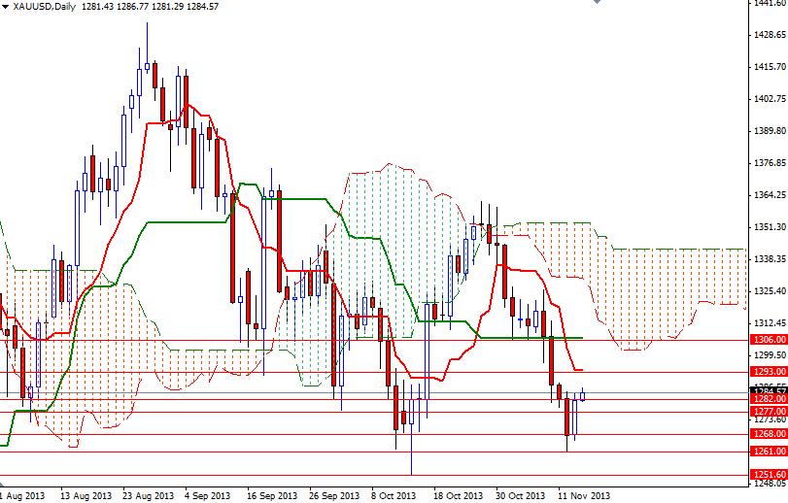The height and width of the screenshot is (503, 788).
Task: Open the dropdown arrow beside XAUUSD,Daily
Action: pos(5,7)
